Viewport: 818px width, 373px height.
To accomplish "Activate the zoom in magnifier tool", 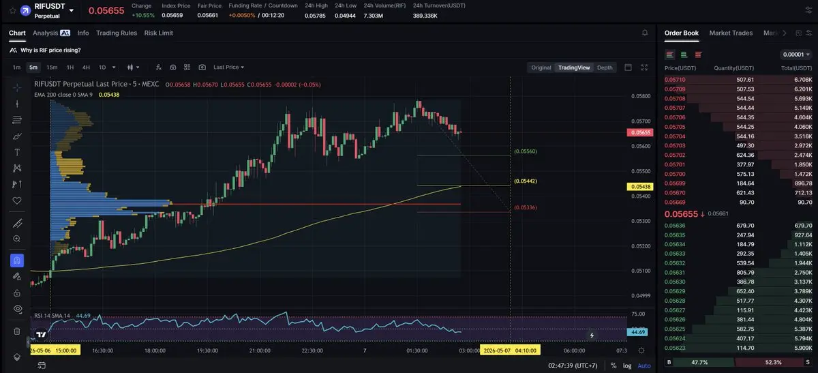I will click(17, 239).
